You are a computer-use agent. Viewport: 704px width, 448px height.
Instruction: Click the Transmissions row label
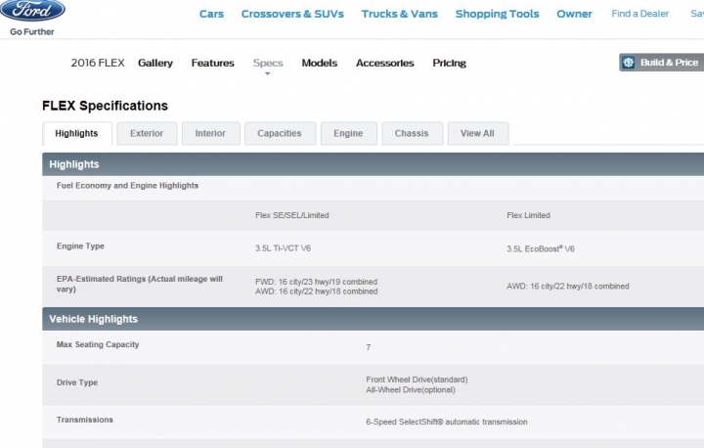click(x=85, y=420)
